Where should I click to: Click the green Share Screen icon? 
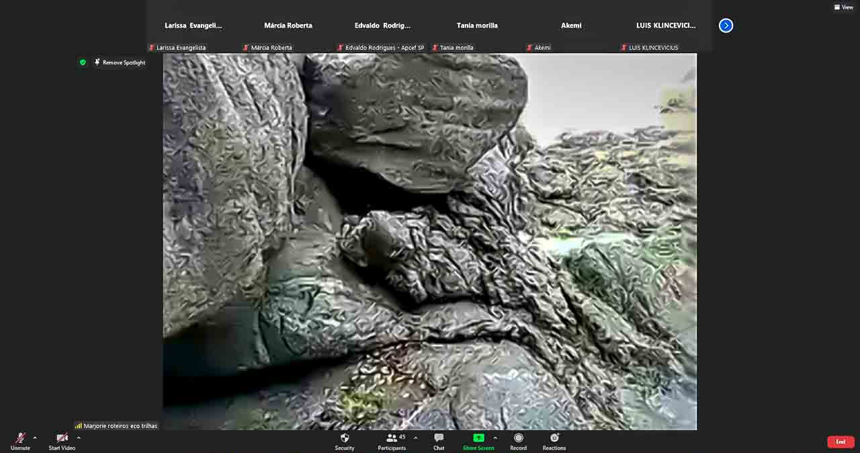point(478,439)
